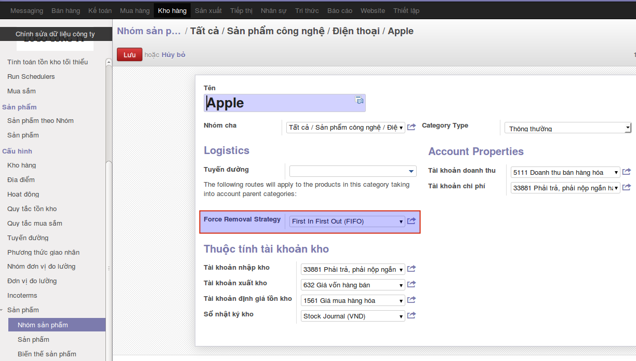The width and height of the screenshot is (636, 361).
Task: Open the Kế toán menu
Action: [100, 10]
